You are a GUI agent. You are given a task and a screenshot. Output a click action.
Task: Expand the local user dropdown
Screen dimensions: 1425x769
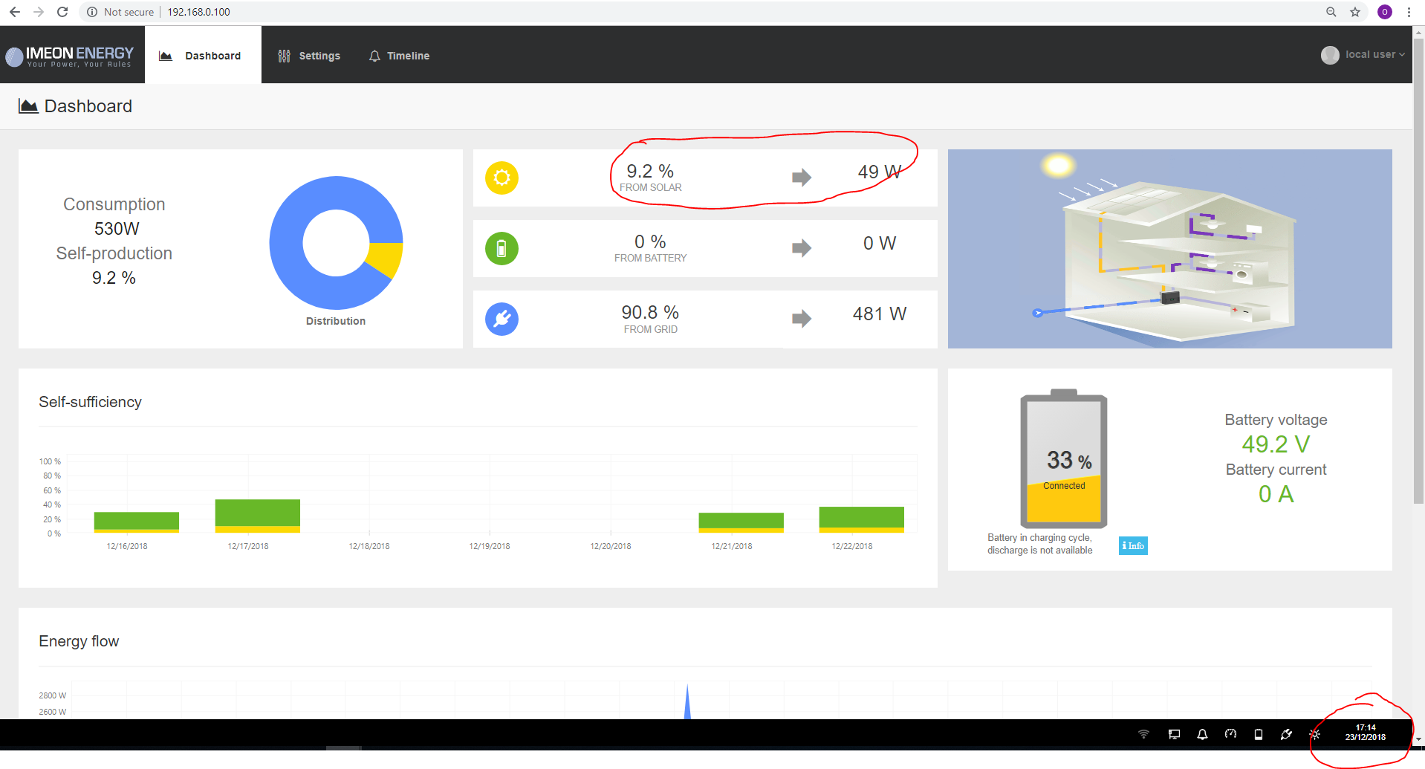pos(1364,55)
